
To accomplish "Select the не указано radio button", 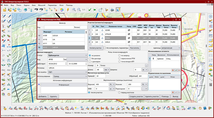I will tap(90, 56).
